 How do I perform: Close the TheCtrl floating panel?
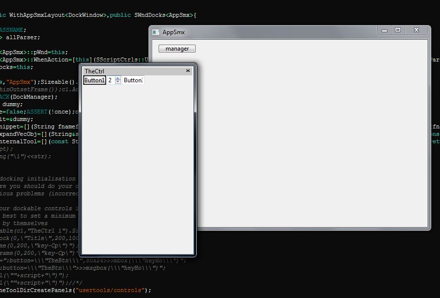point(188,71)
